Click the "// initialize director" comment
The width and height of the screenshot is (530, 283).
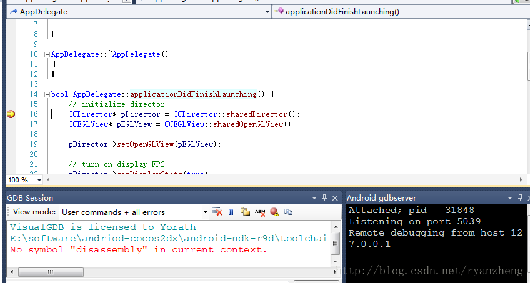click(x=116, y=104)
